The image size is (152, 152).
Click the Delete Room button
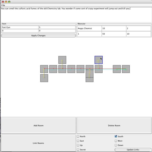click(x=114, y=126)
